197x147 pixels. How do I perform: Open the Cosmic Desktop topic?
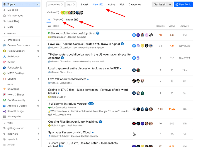click(84, 44)
